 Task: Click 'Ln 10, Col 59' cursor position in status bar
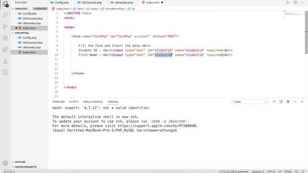point(233,172)
